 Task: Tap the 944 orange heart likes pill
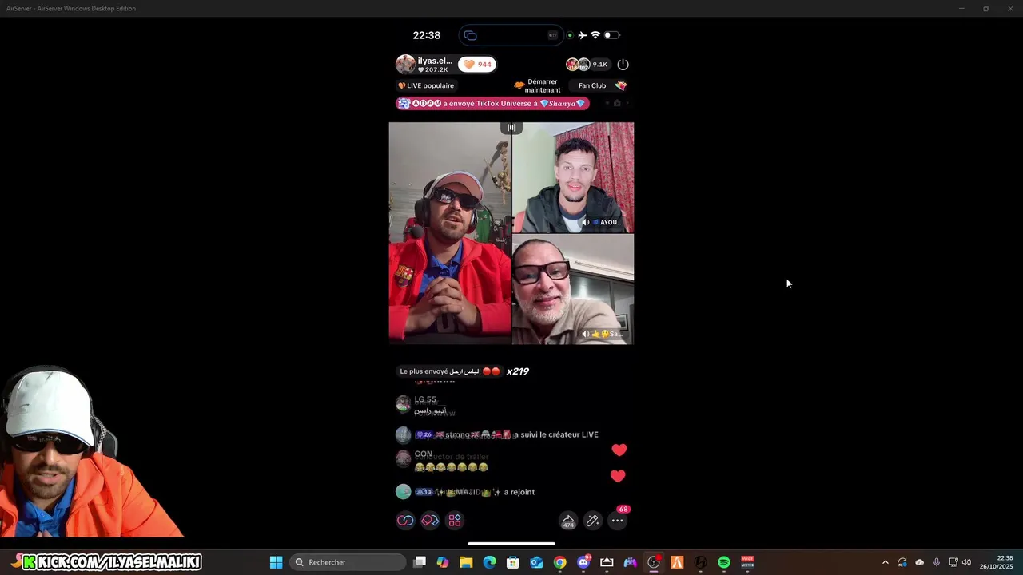(477, 64)
